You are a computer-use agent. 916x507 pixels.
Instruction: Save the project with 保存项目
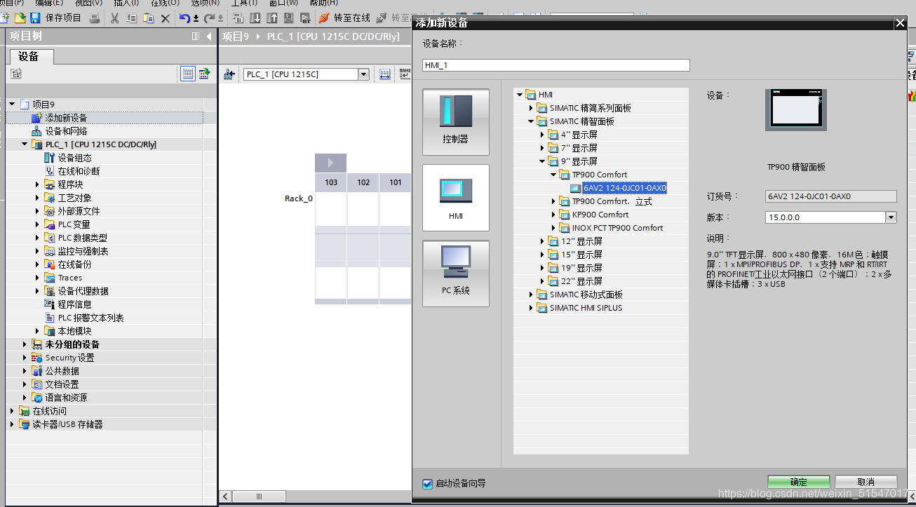point(56,18)
